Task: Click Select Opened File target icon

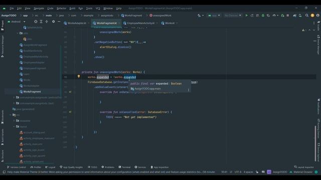Action: point(36,21)
